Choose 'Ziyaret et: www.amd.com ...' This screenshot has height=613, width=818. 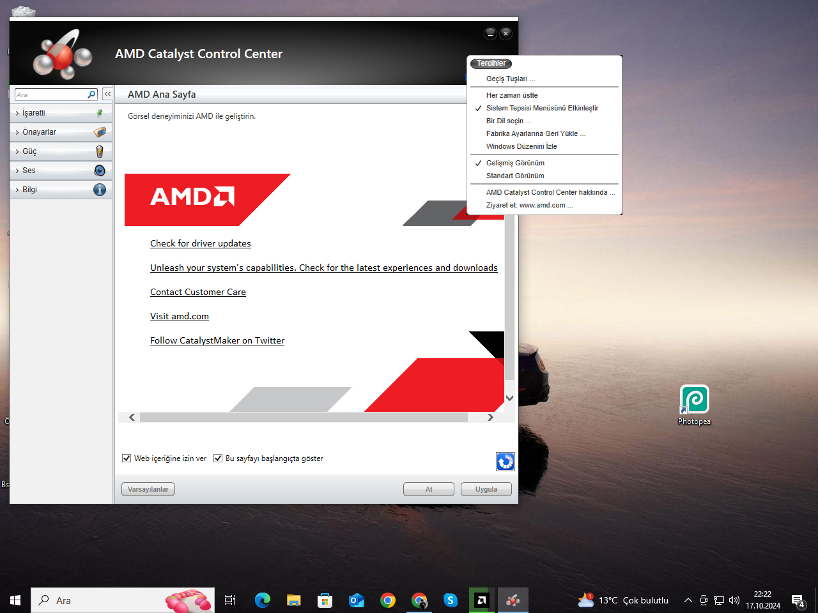click(529, 205)
